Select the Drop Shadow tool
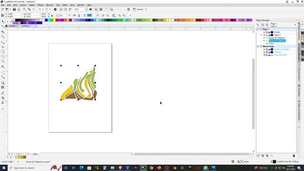 pos(3,83)
